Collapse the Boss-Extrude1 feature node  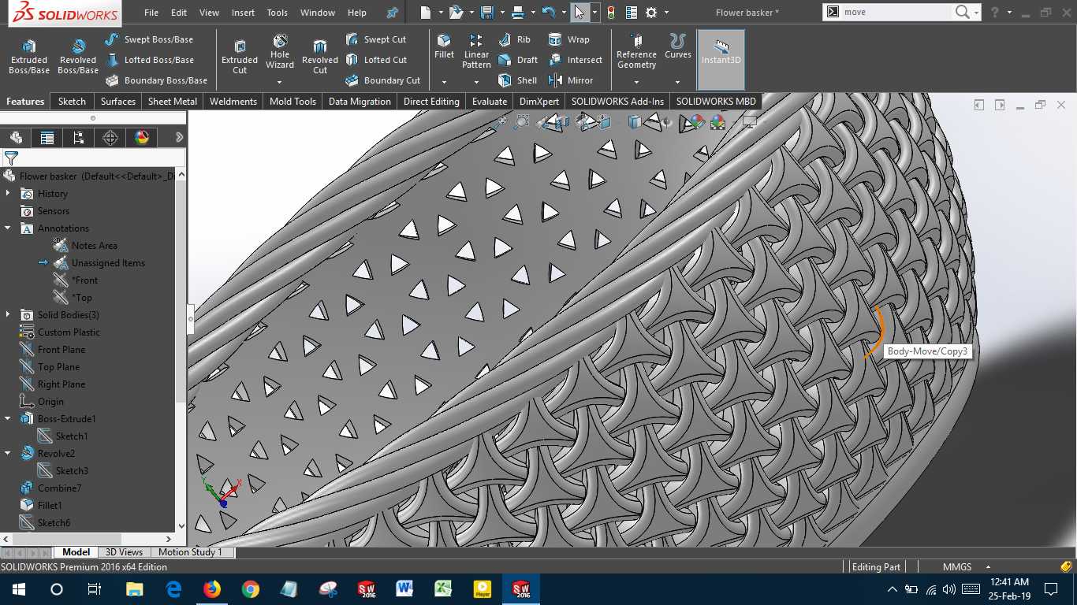[8, 418]
